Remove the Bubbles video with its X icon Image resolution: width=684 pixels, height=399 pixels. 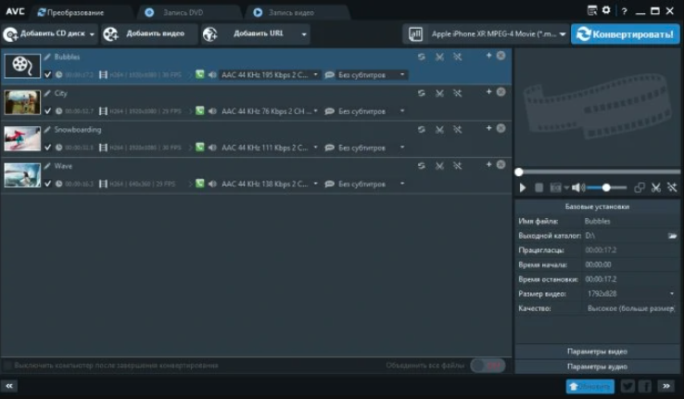[501, 56]
